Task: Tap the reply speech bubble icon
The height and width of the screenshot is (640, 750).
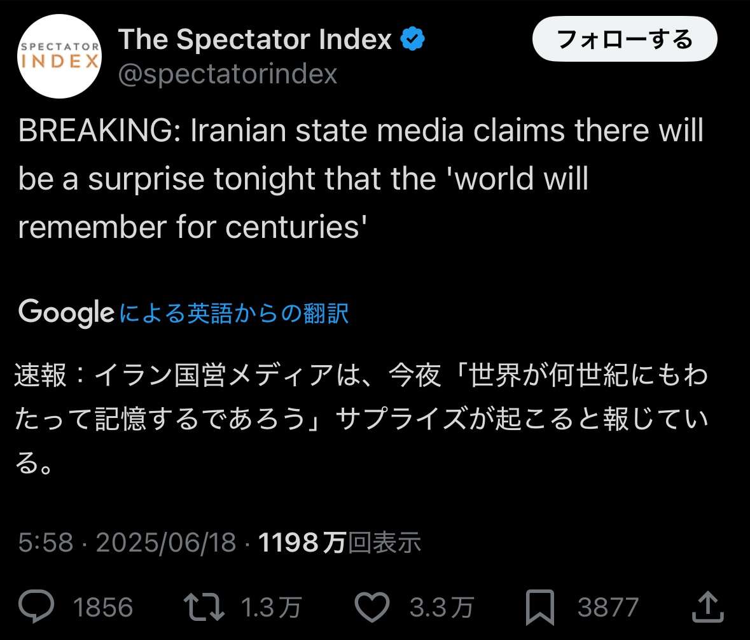Action: (36, 607)
